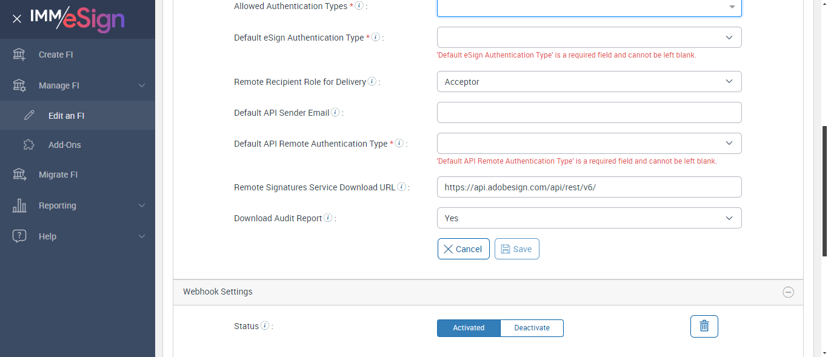Open Default eSign Authentication Type dropdown
This screenshot has height=357, width=828.
(589, 38)
